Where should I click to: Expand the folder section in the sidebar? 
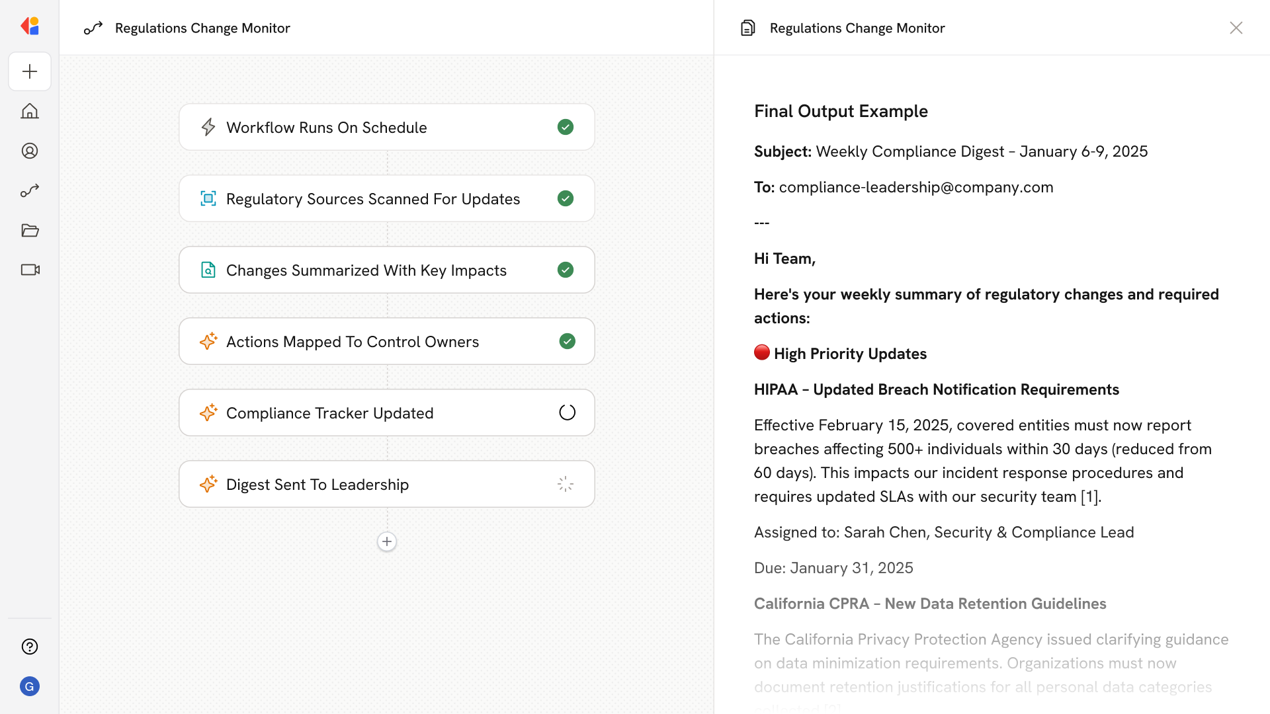tap(29, 230)
